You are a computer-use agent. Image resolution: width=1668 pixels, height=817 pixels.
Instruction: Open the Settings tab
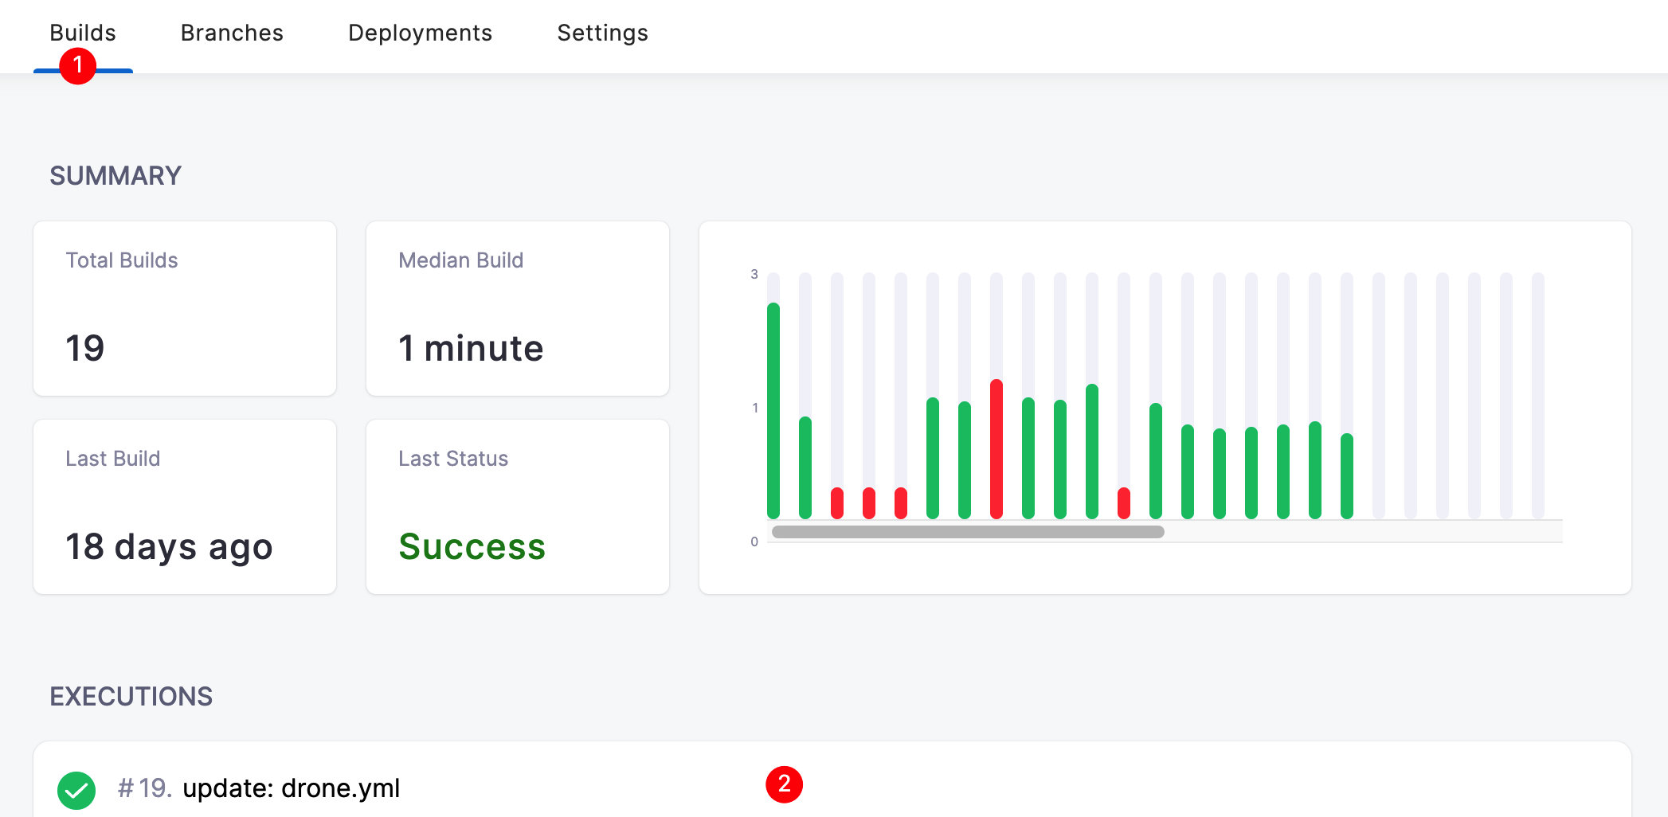point(602,33)
